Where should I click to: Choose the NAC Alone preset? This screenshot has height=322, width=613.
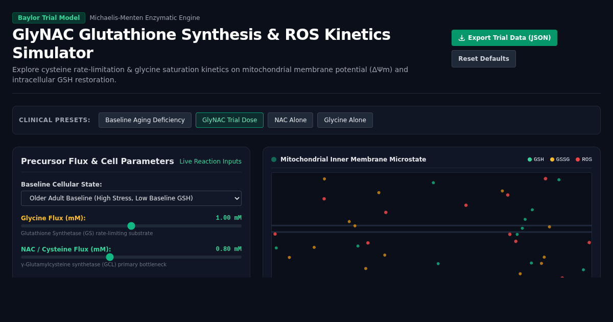[290, 120]
